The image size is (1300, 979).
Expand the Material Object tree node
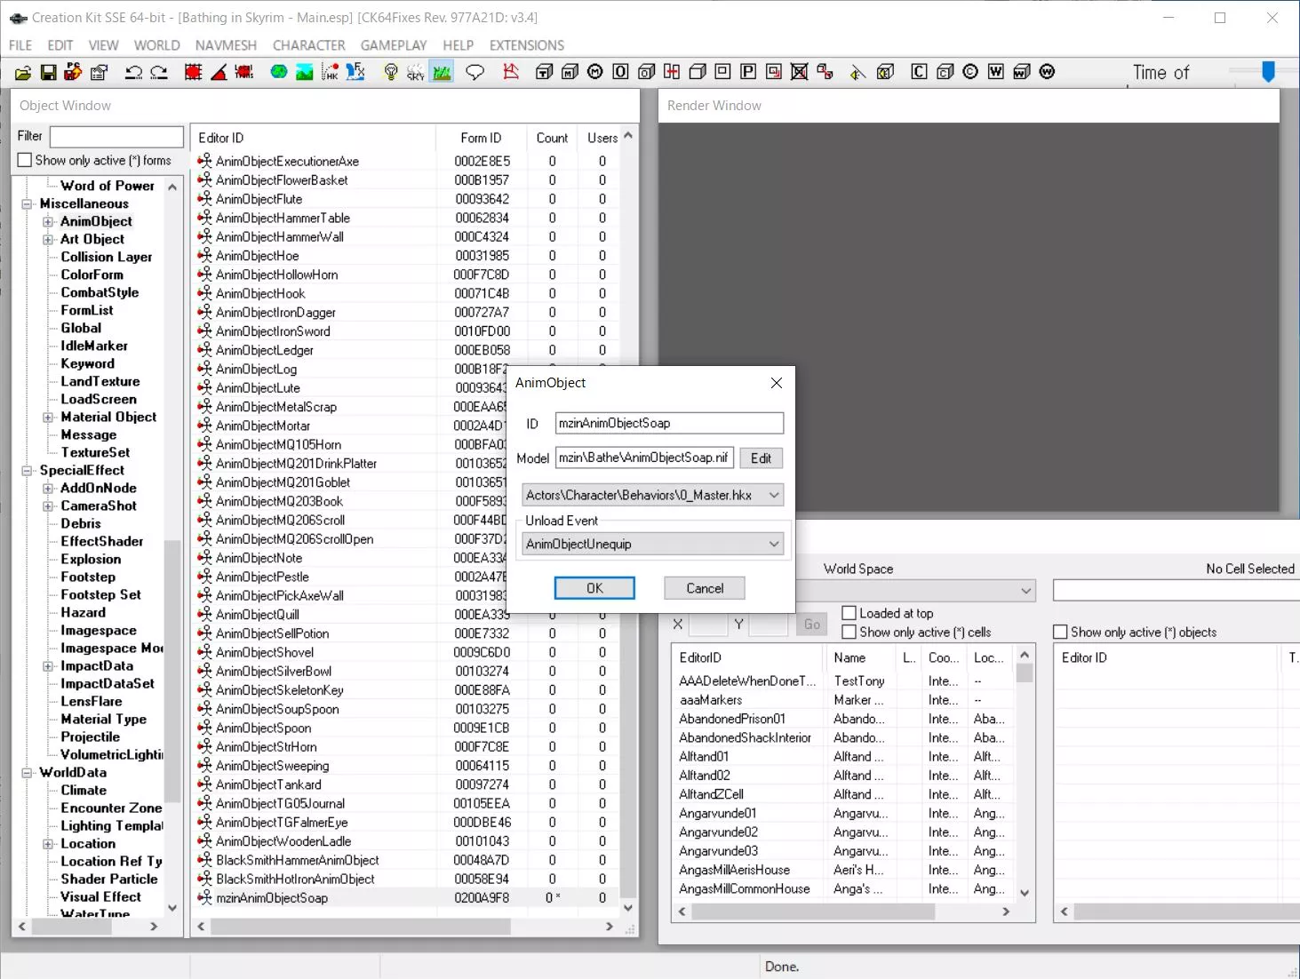click(48, 417)
